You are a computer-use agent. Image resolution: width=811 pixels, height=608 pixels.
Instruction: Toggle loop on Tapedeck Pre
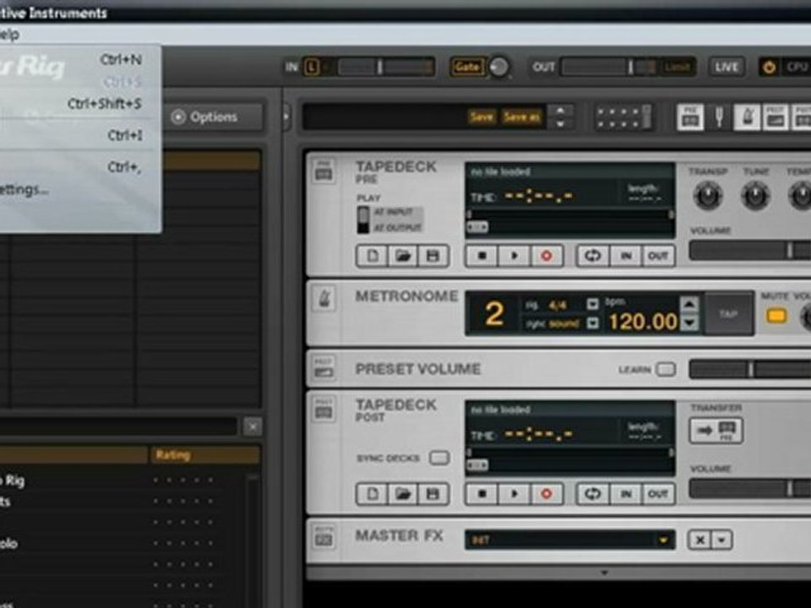click(593, 256)
